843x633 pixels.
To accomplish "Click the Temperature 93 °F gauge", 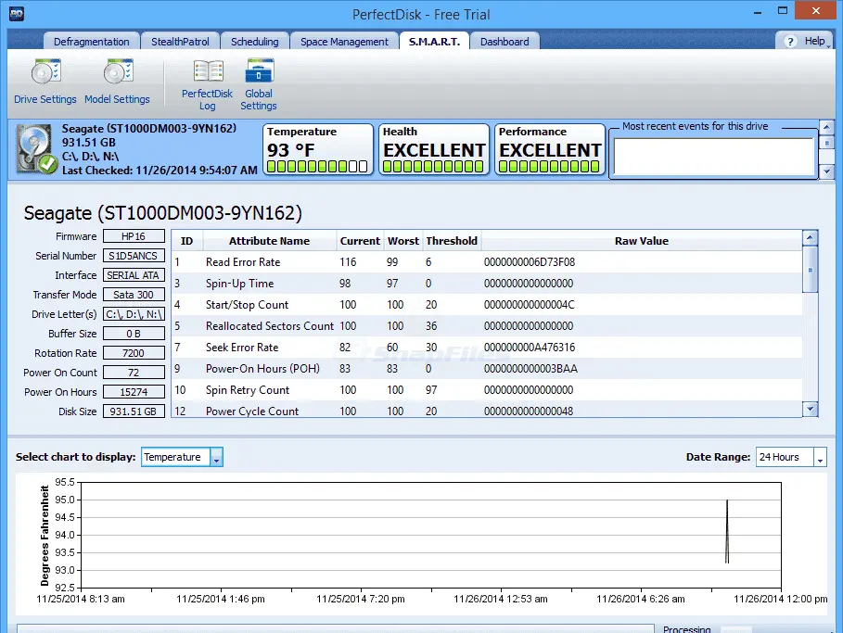I will click(318, 149).
